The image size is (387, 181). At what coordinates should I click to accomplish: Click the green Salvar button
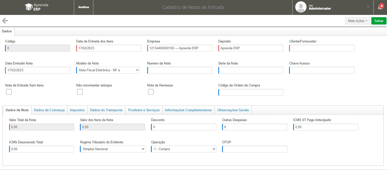click(379, 21)
